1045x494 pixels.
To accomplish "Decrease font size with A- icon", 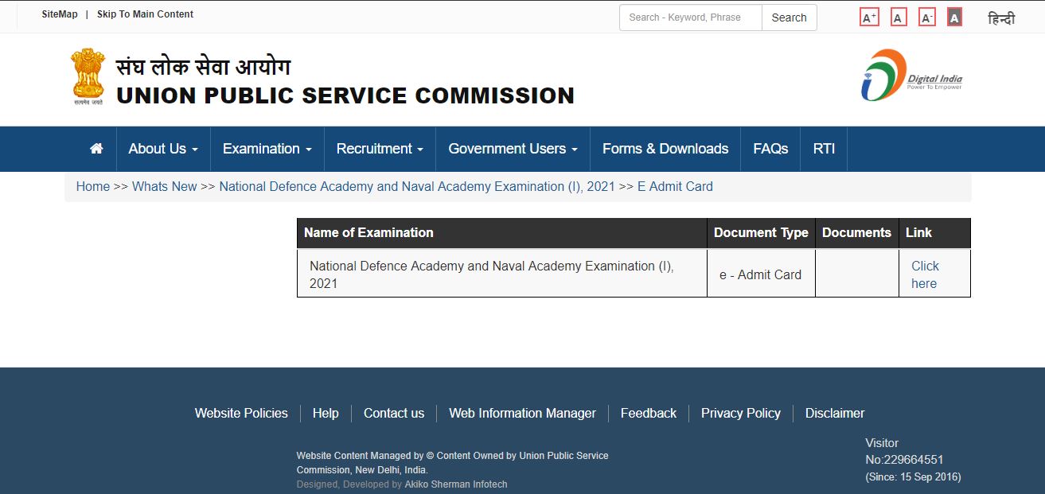I will [927, 18].
